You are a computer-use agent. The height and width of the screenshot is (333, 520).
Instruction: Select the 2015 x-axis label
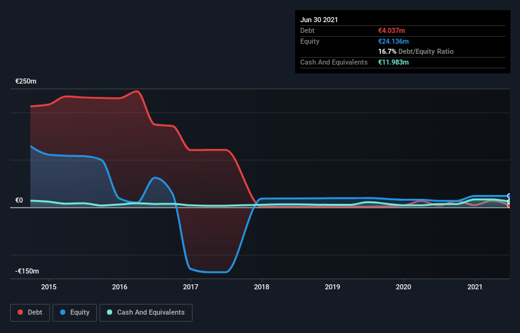[49, 287]
